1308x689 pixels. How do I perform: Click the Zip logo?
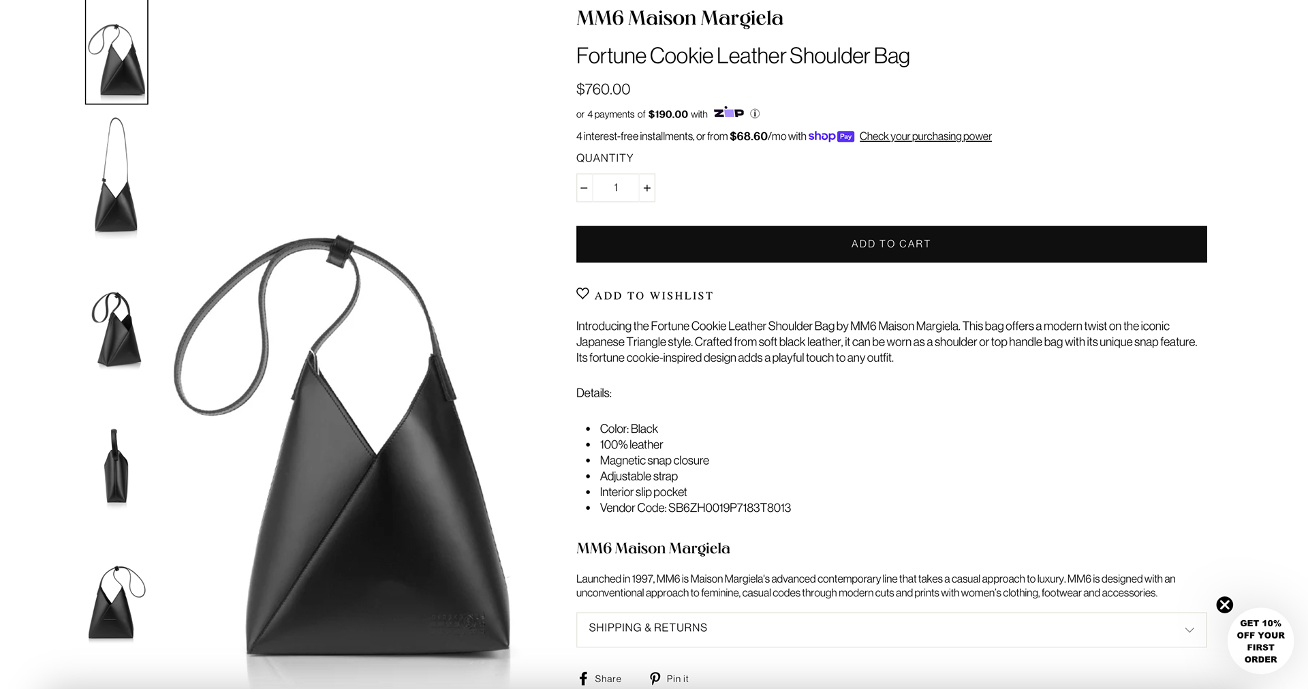click(729, 112)
